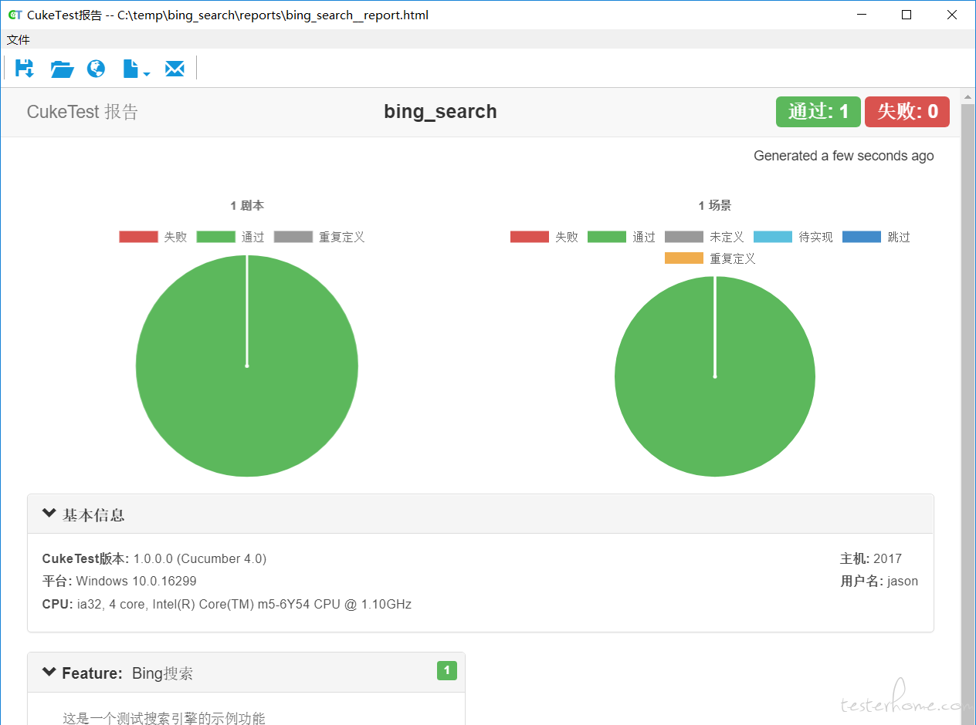Click the CukeTest 报告 header title
This screenshot has height=725, width=976.
pyautogui.click(x=82, y=112)
